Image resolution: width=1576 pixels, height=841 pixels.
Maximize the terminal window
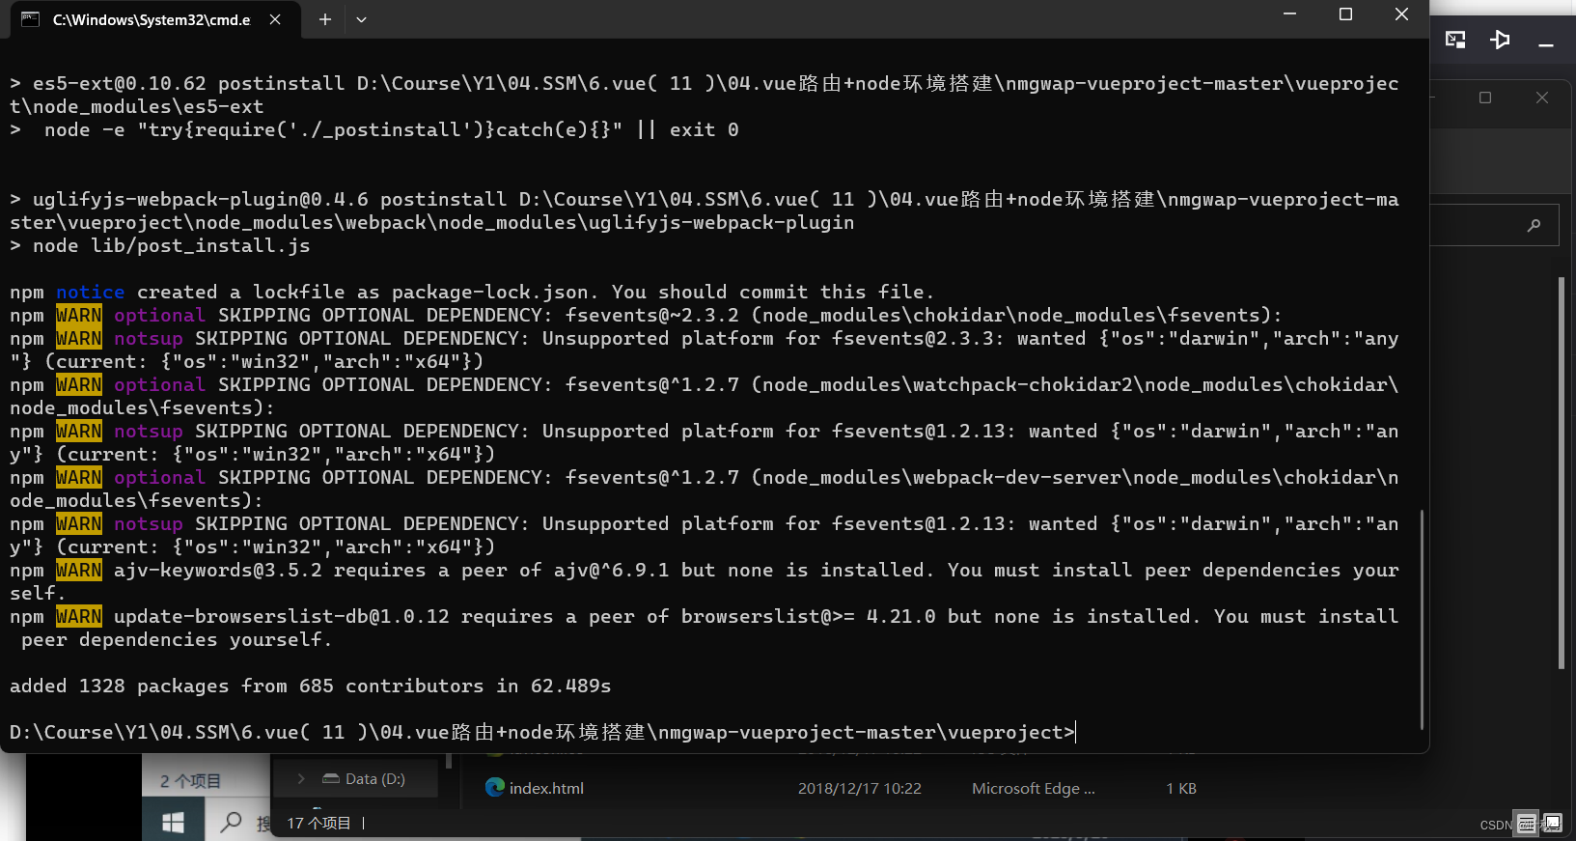click(1345, 14)
